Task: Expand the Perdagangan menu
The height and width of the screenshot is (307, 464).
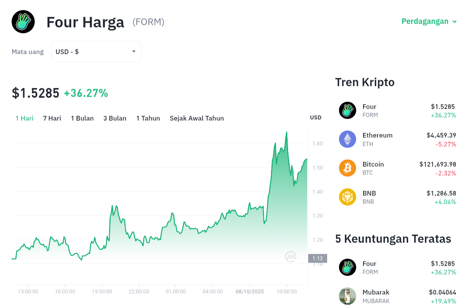Action: click(429, 21)
